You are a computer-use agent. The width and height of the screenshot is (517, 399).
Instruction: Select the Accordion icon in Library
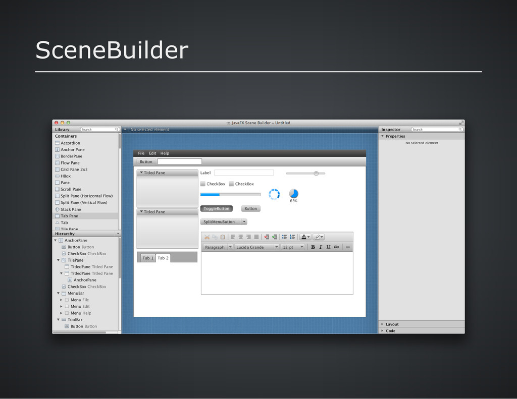pyautogui.click(x=57, y=143)
